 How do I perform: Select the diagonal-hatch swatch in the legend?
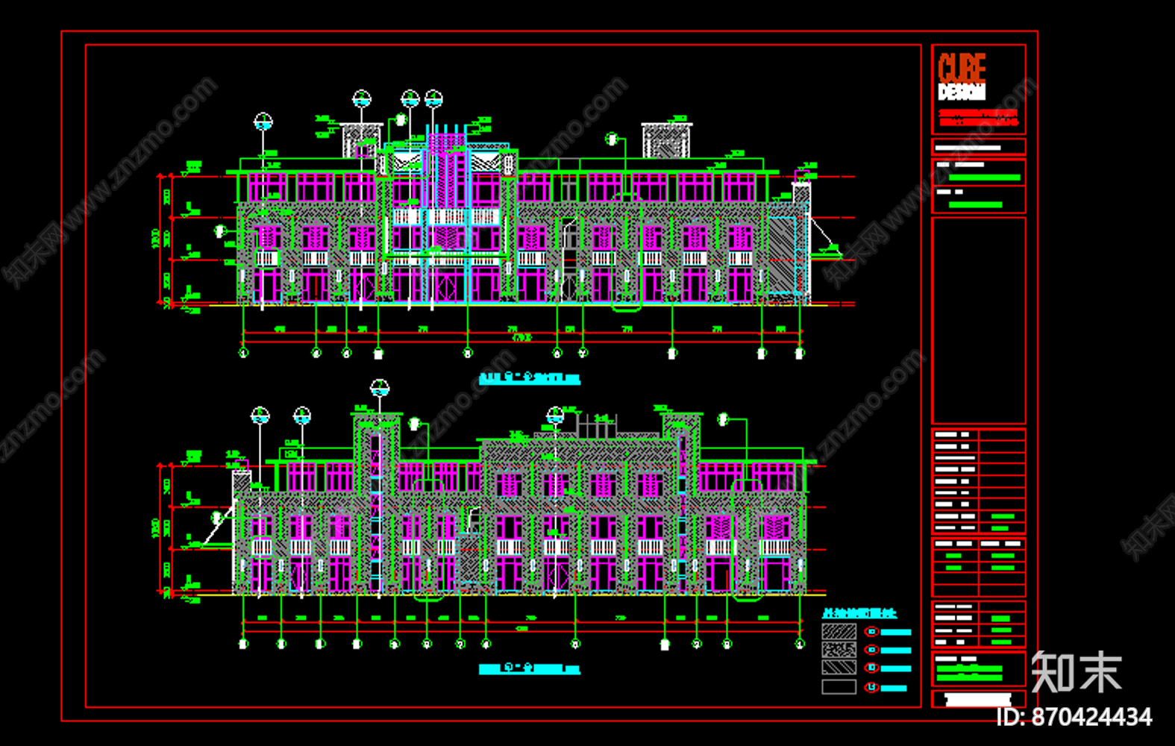[839, 631]
